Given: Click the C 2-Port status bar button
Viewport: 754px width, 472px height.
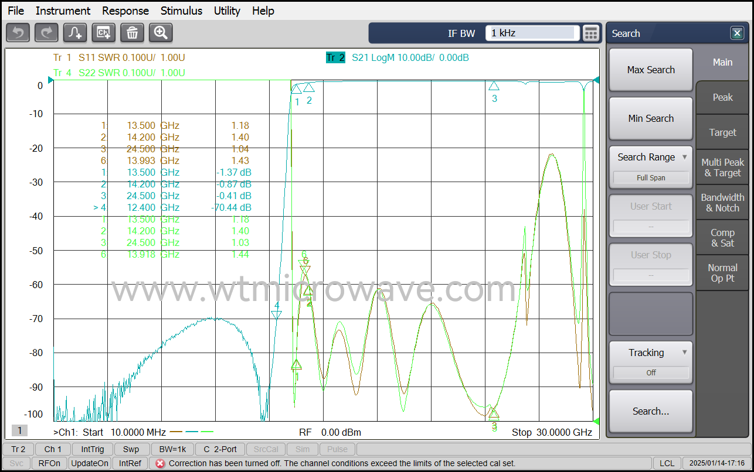Looking at the screenshot, I should point(220,449).
